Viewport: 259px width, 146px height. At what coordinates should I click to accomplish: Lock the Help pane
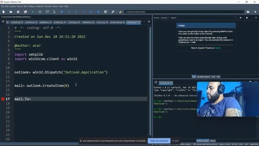pos(247,18)
